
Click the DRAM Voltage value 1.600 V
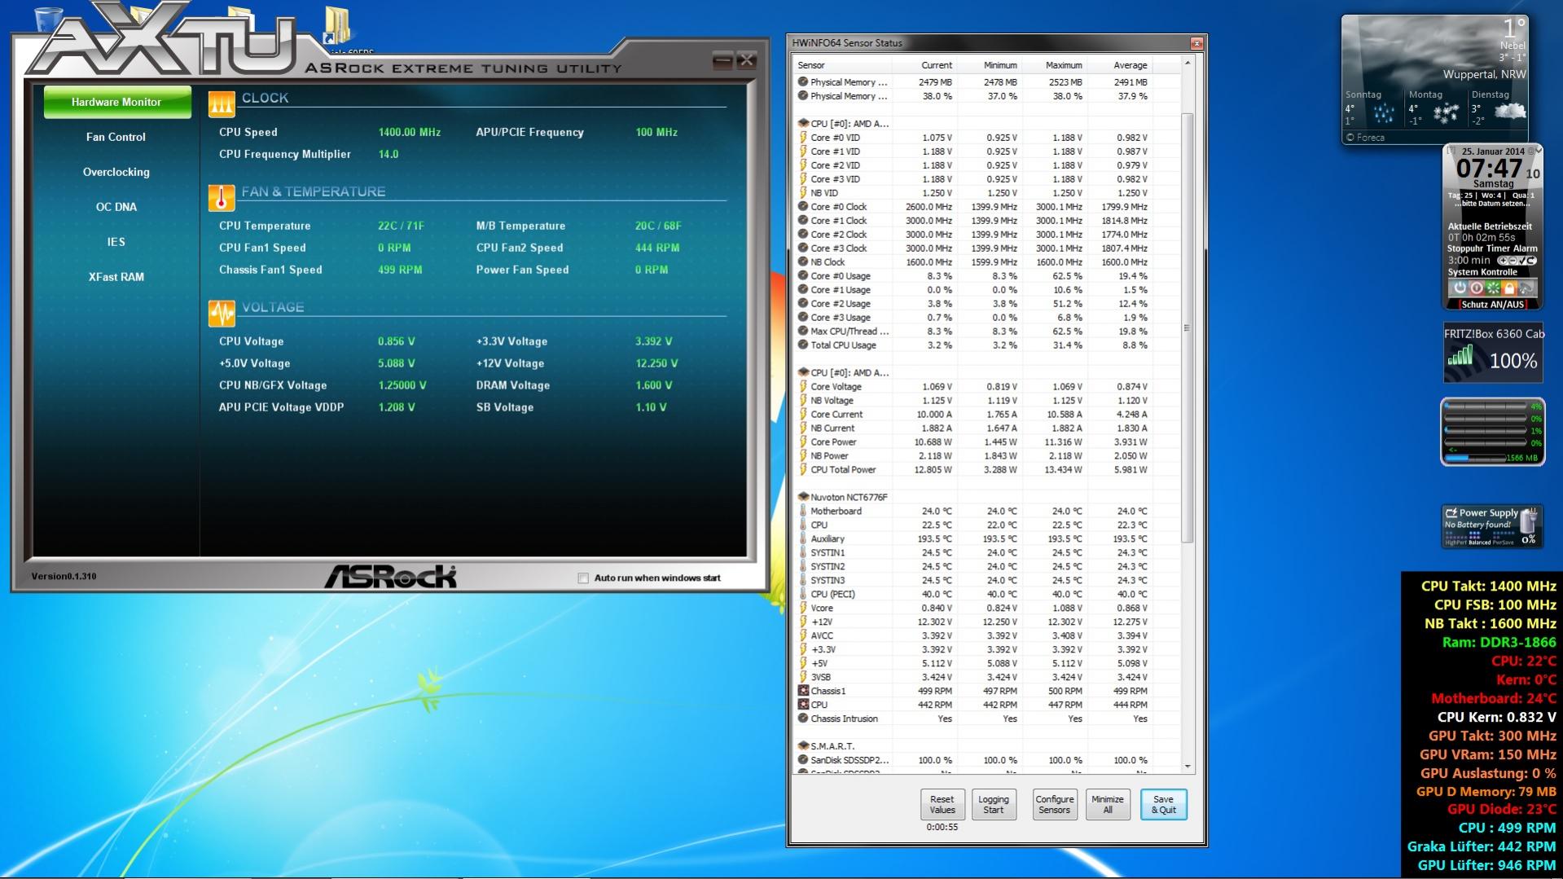[x=654, y=385]
